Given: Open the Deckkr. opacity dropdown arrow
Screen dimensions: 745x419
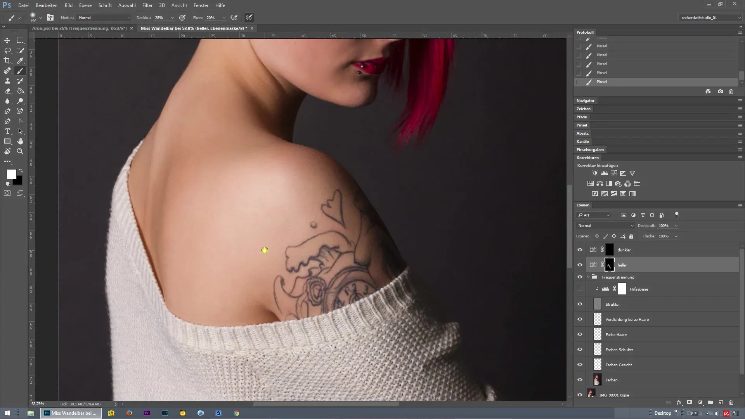Looking at the screenshot, I should click(172, 18).
